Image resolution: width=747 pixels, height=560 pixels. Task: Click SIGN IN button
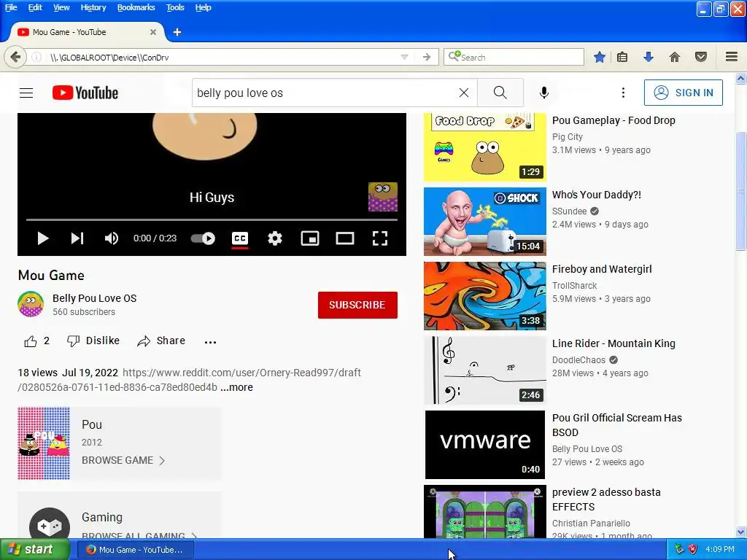click(683, 93)
